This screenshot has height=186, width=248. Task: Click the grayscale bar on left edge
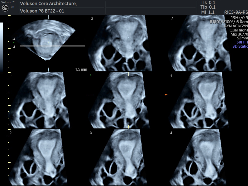pyautogui.click(x=2, y=46)
